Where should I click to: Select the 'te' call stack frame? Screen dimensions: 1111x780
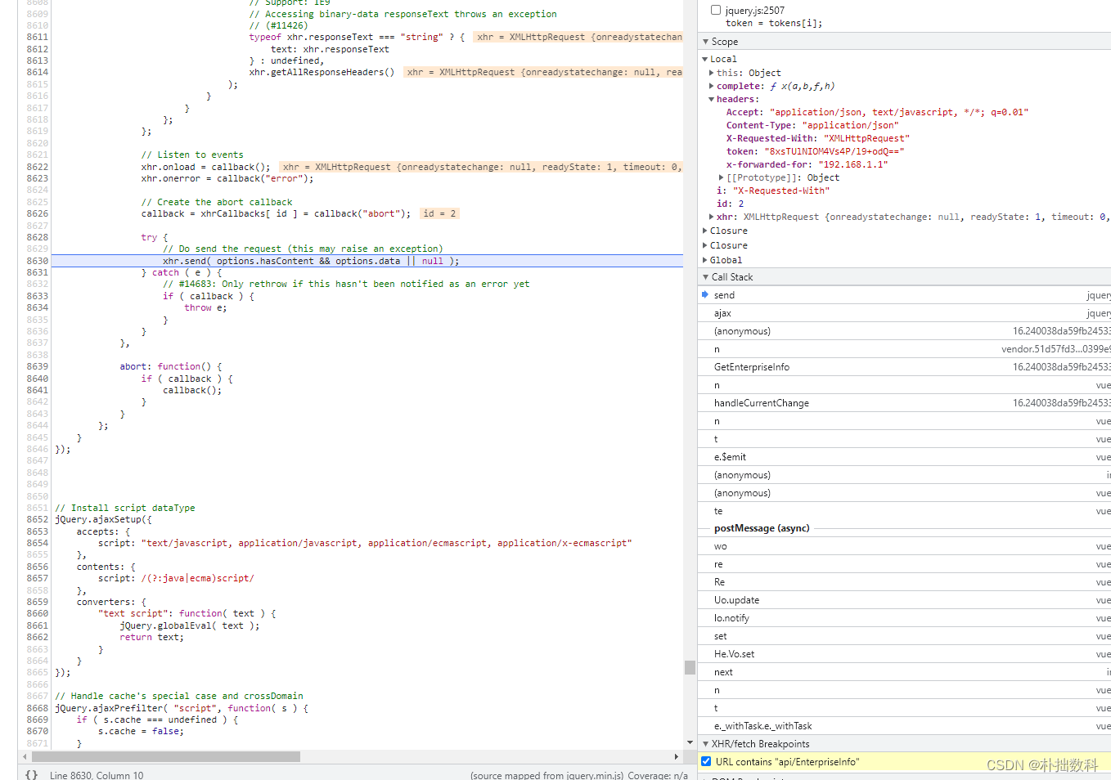(904, 511)
